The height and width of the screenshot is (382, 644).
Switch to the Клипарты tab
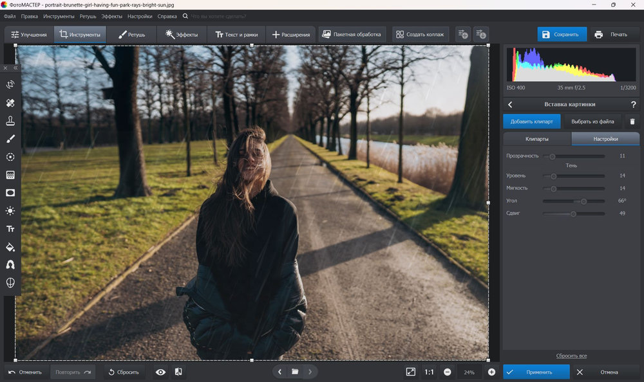(x=537, y=139)
